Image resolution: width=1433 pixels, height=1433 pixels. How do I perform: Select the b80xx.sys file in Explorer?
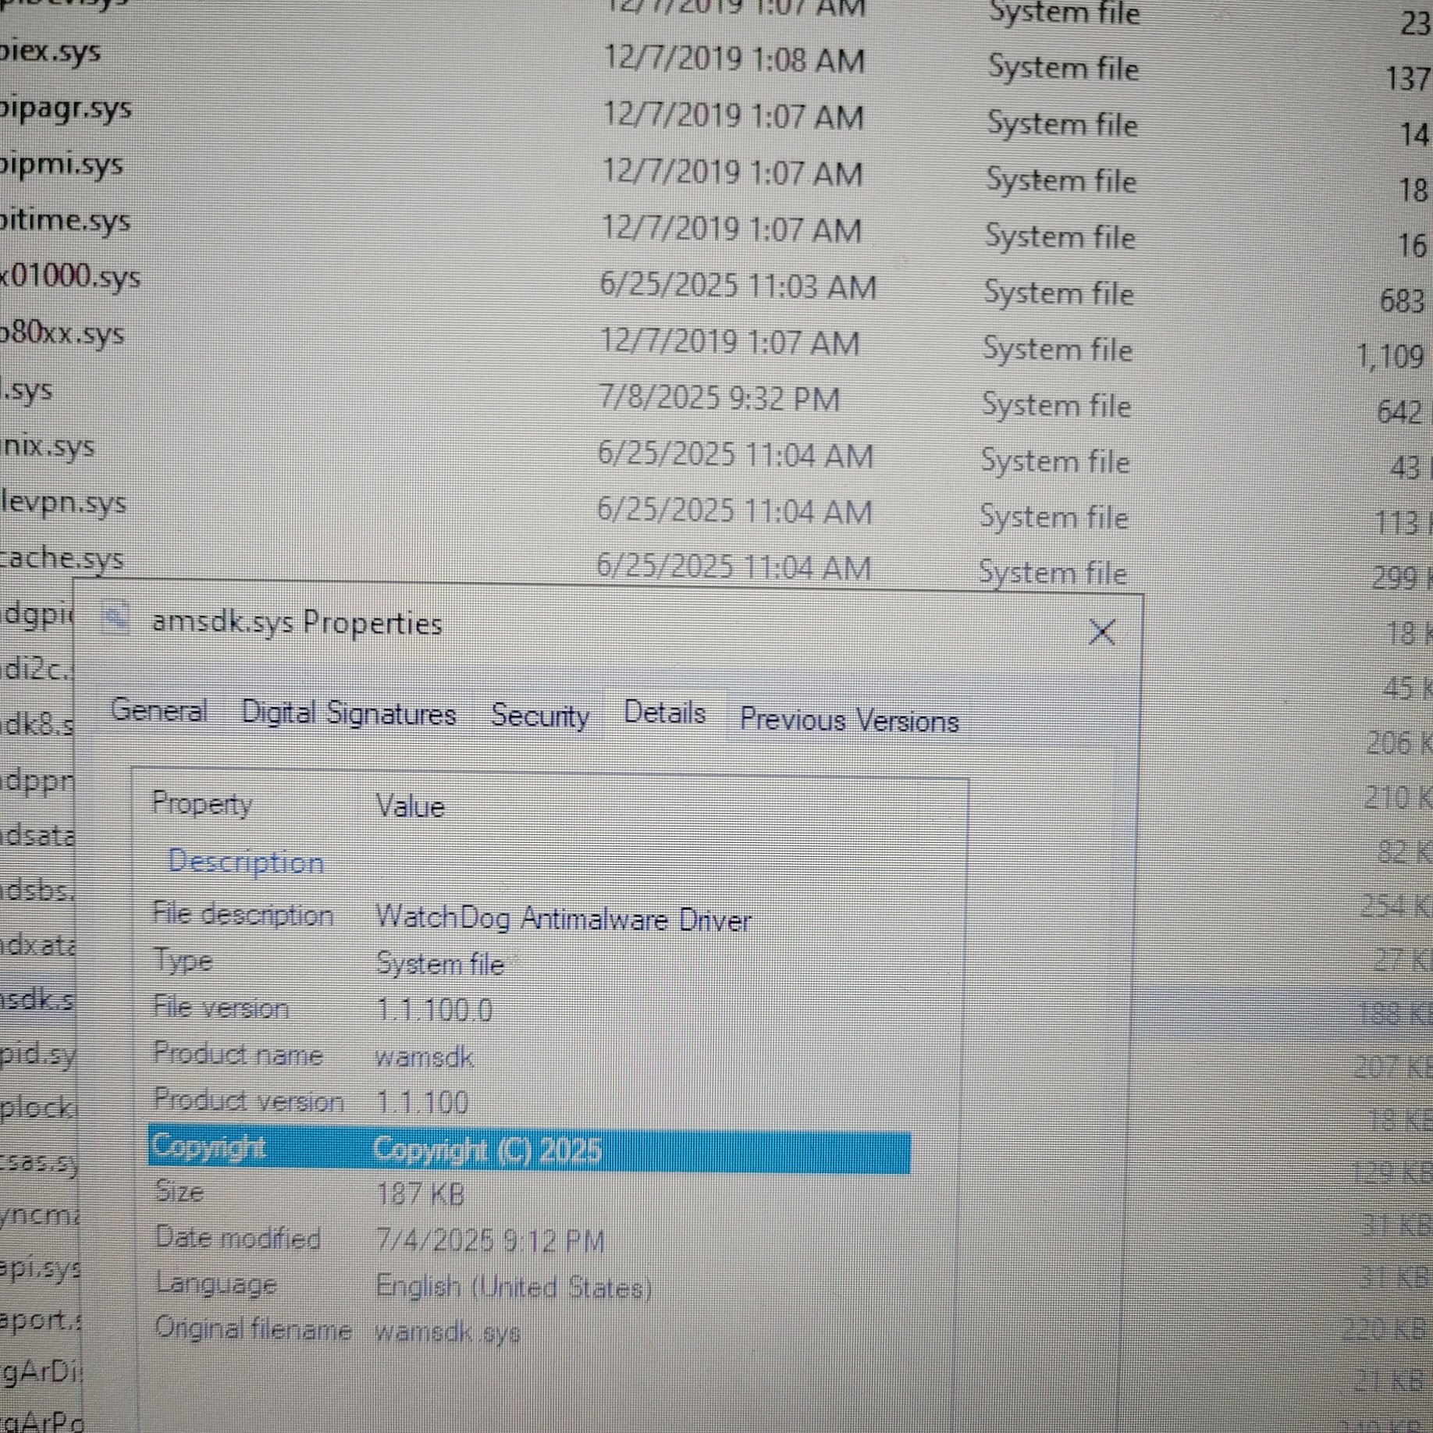(x=62, y=333)
